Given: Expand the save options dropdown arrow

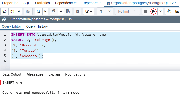Looking at the screenshot, I should coord(19,11).
